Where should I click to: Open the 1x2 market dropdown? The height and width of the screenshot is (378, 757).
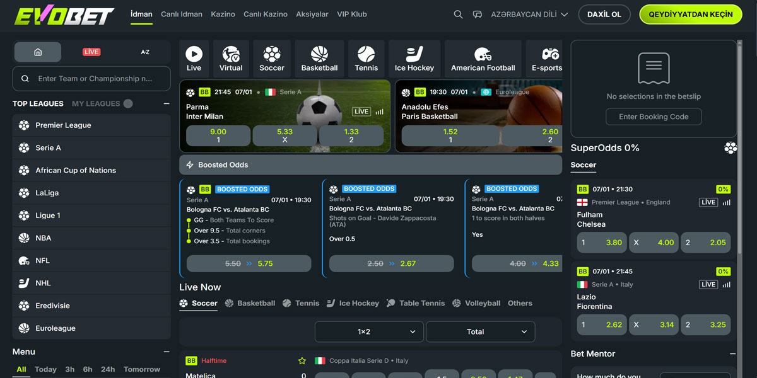(369, 331)
